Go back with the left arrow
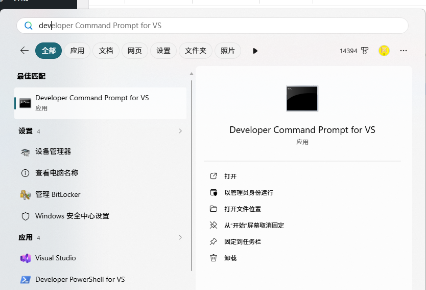Viewport: 426px width, 290px height. tap(25, 50)
